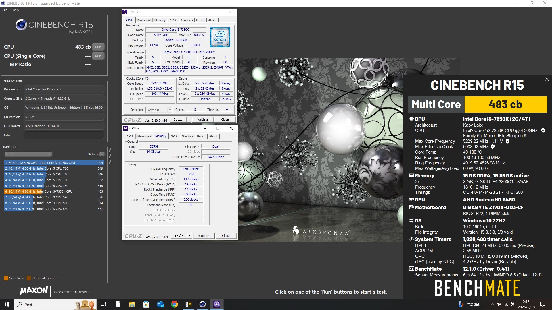
Task: Open Task View in the taskbar
Action: [103, 304]
